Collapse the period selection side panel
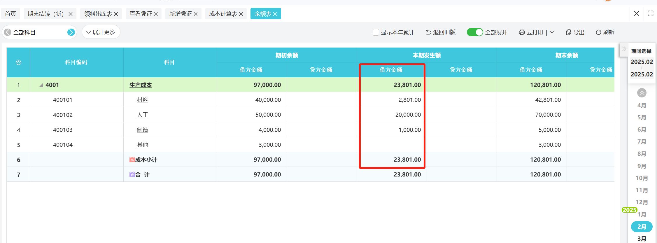This screenshot has width=657, height=243. click(x=624, y=49)
